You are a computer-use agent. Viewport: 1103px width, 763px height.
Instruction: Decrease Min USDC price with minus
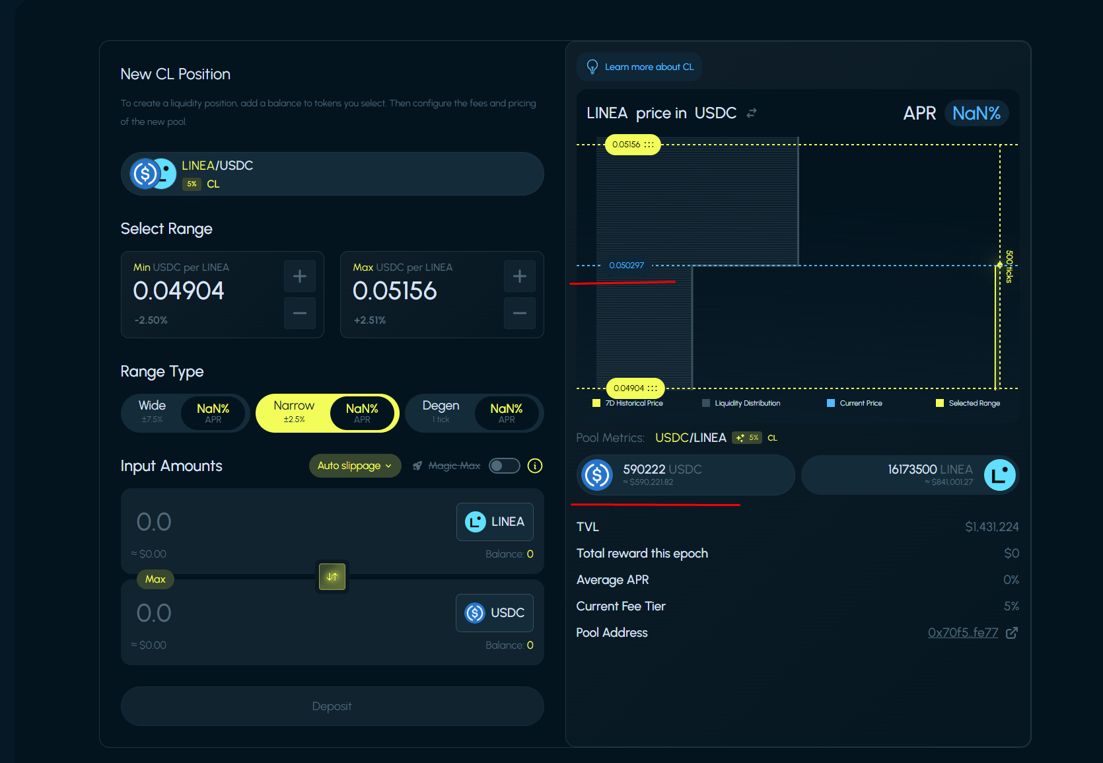[x=299, y=313]
